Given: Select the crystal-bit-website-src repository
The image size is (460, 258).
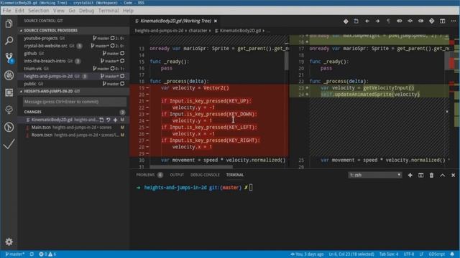Looking at the screenshot, I should click(73, 46).
